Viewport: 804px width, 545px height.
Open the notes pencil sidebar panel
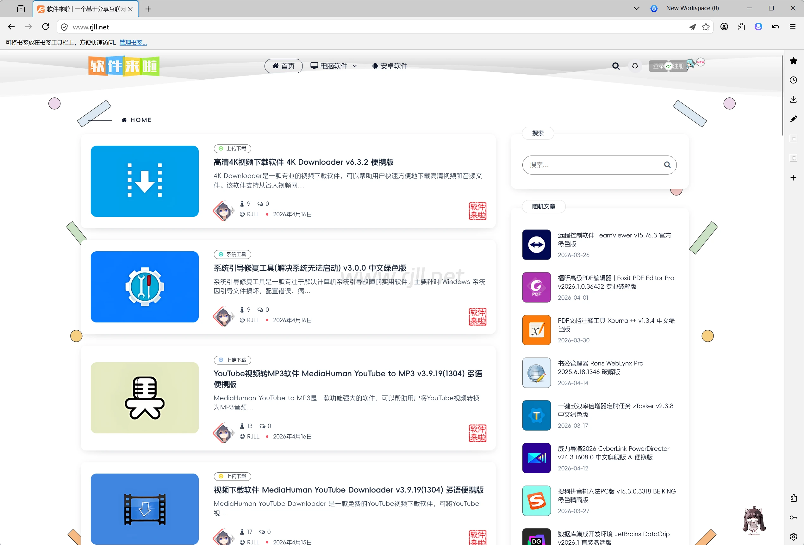coord(793,119)
